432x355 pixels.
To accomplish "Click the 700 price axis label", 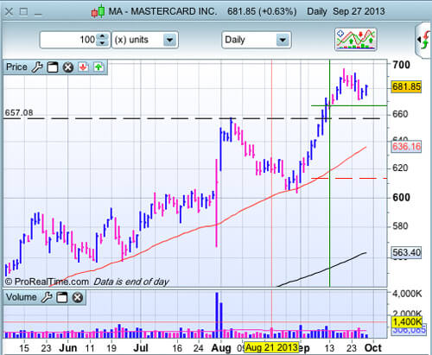I will coord(402,65).
